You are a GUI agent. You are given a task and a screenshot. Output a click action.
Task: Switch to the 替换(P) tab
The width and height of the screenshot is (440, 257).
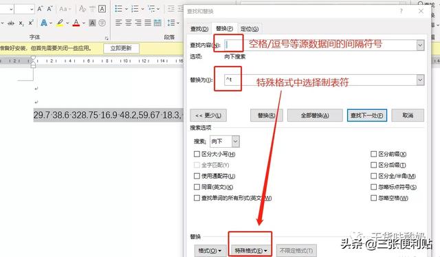[225, 28]
